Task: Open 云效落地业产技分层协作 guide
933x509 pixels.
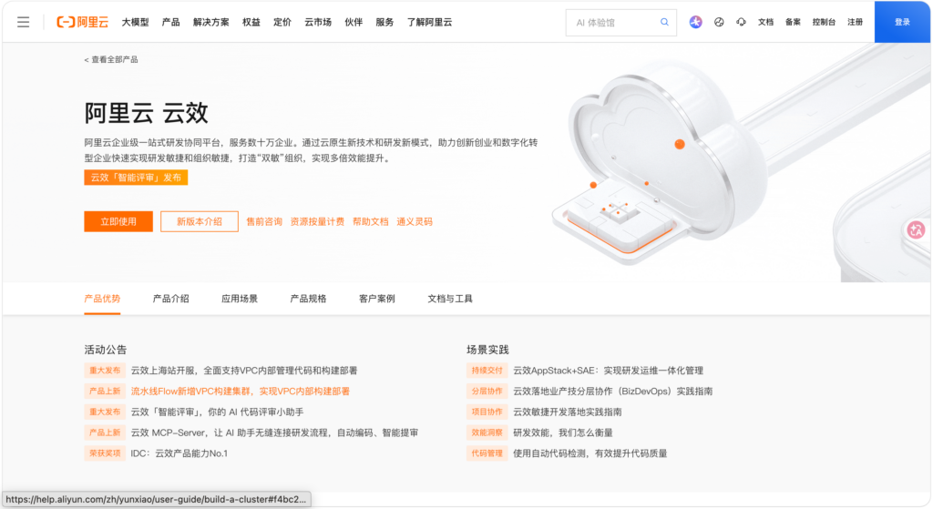Action: pos(613,392)
